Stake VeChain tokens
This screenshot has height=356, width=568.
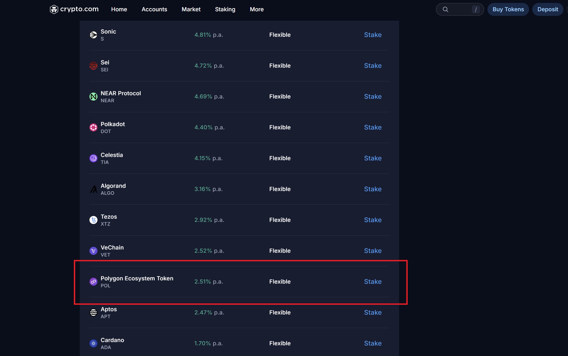click(373, 251)
